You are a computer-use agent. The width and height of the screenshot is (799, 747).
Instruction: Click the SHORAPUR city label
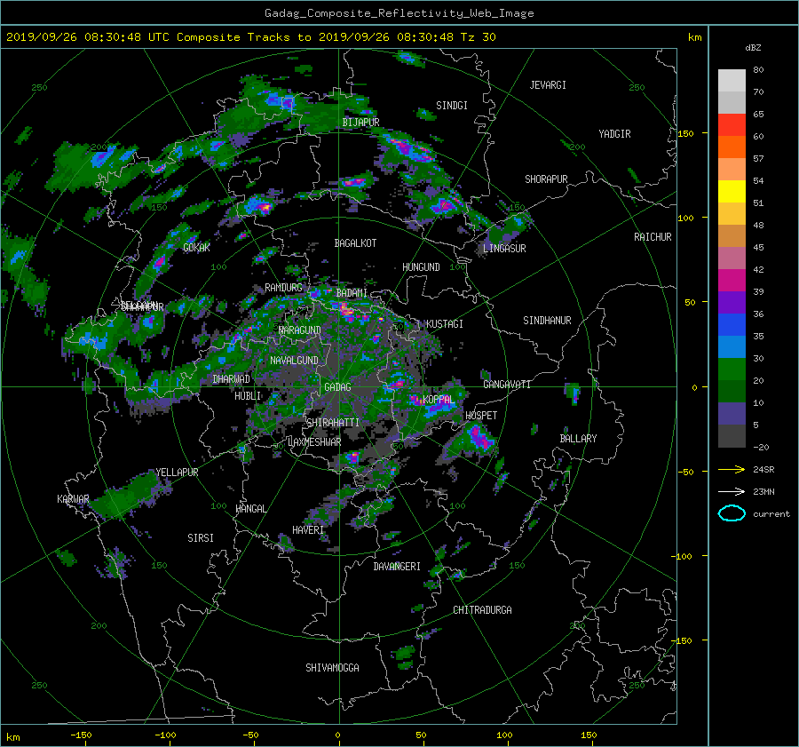(x=546, y=179)
